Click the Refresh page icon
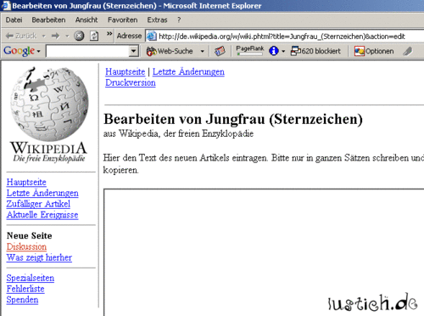Viewport: 424px width, 316px height. coord(94,36)
